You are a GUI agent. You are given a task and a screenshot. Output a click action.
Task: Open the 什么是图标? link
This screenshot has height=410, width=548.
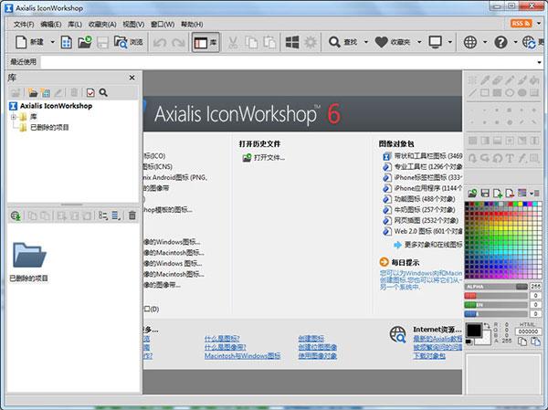[222, 339]
